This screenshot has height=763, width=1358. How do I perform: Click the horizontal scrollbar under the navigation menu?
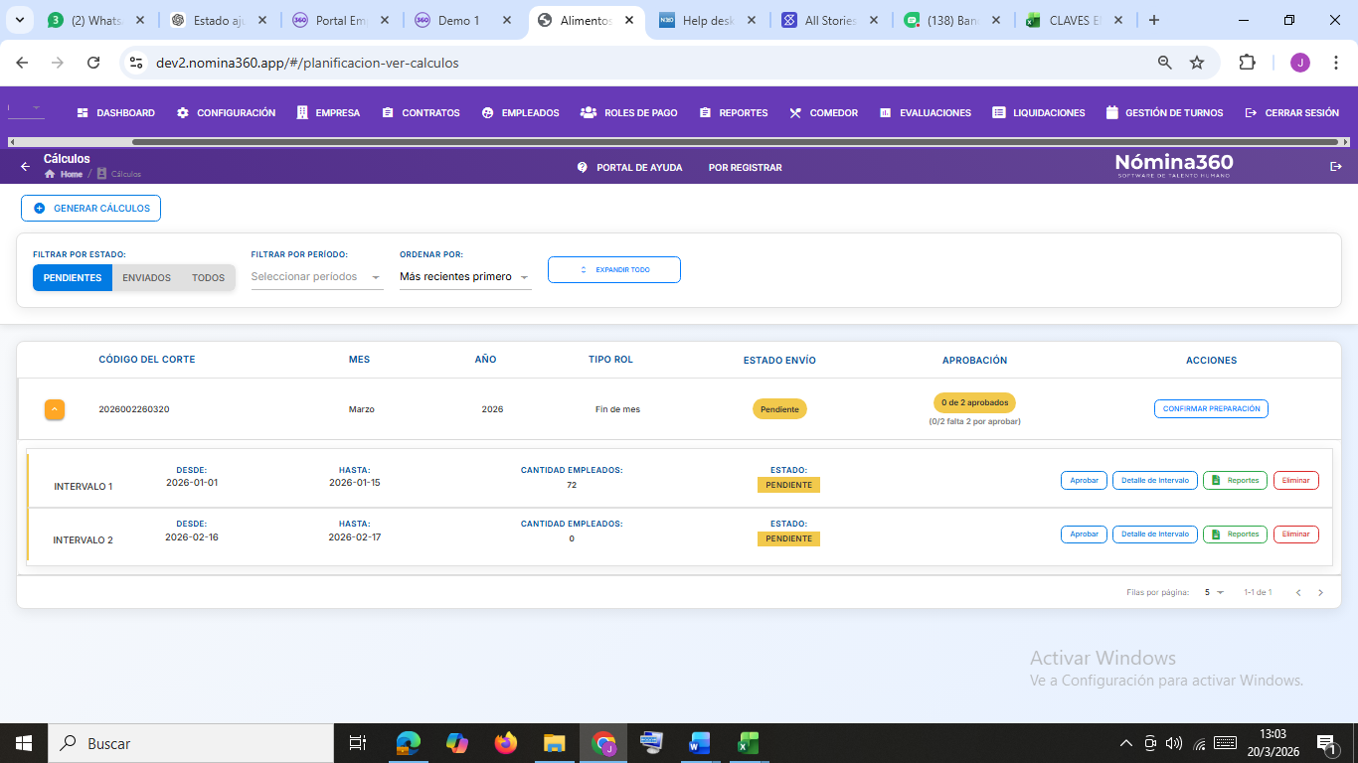tap(736, 142)
